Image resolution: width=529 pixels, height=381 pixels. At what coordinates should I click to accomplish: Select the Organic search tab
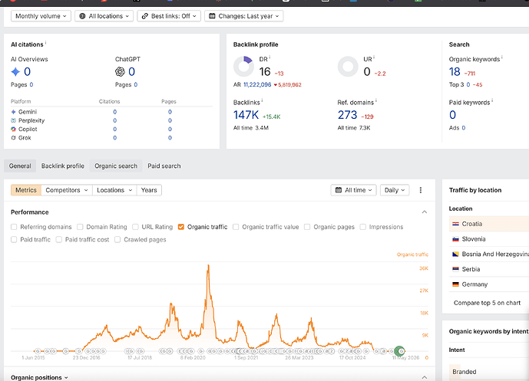pyautogui.click(x=116, y=166)
